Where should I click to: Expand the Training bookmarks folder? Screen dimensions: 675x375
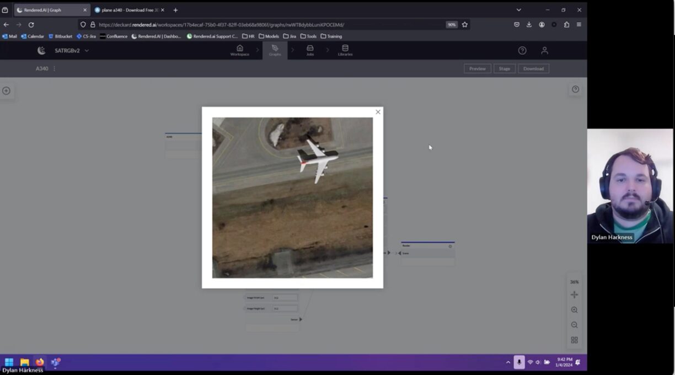331,36
